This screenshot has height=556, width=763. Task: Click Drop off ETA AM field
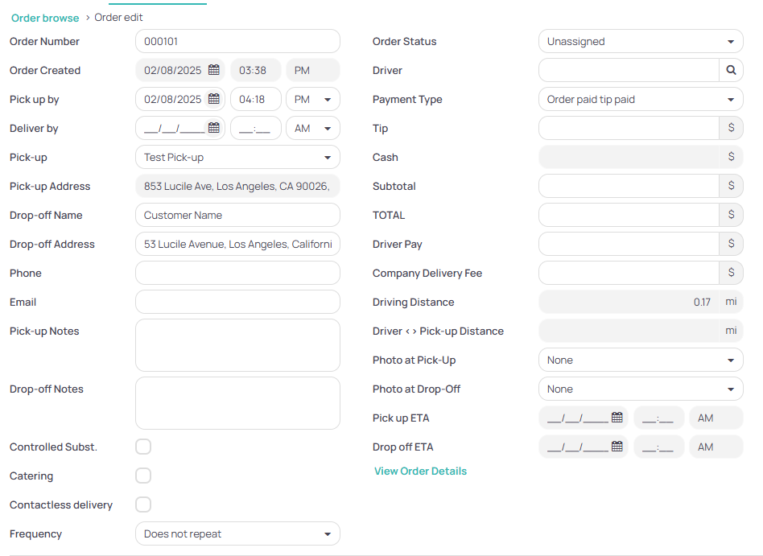pyautogui.click(x=716, y=447)
